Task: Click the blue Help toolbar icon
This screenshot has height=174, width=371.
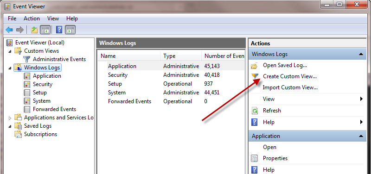Action: click(59, 30)
